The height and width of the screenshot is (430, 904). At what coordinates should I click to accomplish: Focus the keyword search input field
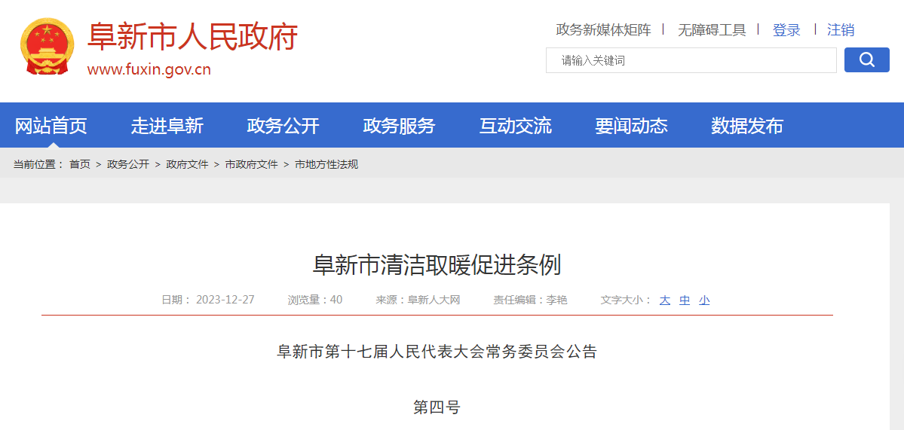click(691, 60)
